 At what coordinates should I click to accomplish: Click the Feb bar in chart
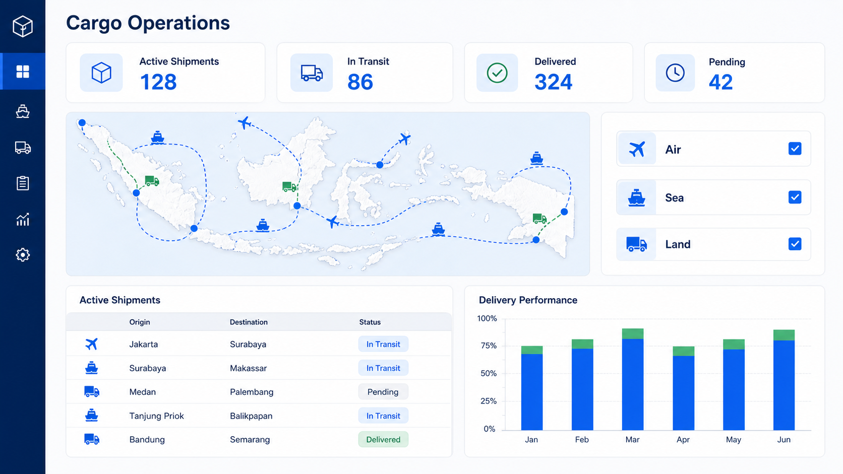pyautogui.click(x=582, y=385)
